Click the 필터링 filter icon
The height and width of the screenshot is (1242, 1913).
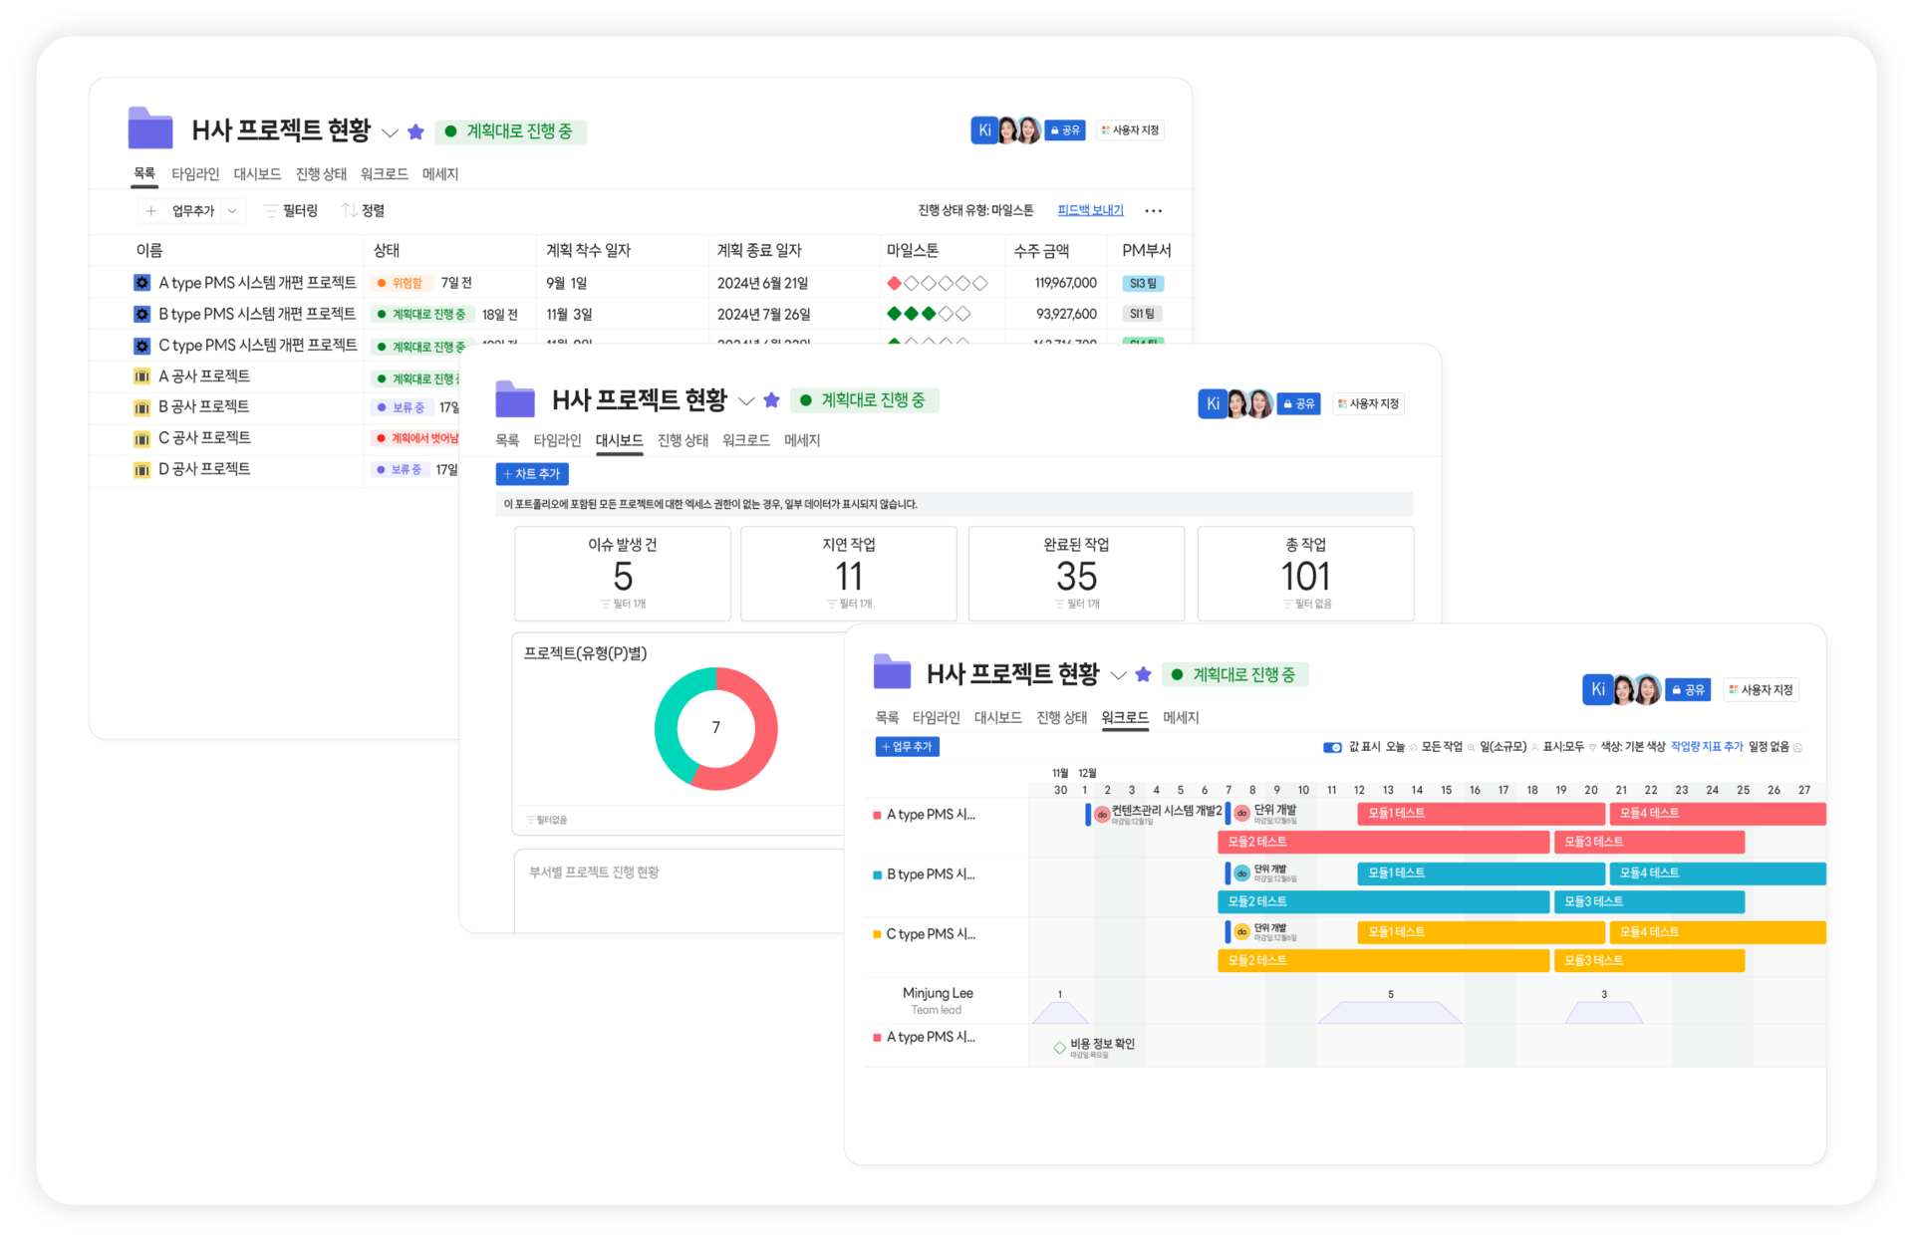(x=270, y=211)
